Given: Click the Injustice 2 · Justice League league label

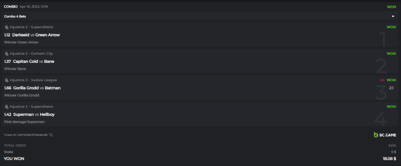Looking at the screenshot, I should pyautogui.click(x=33, y=80).
